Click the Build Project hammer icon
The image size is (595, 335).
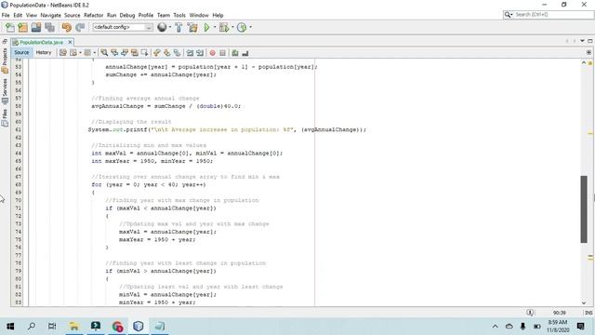pos(178,27)
